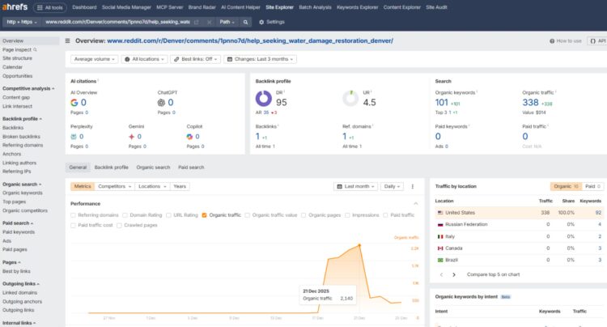Enable Domain Rating checkbox
Viewport: 607px width, 327px height.
pyautogui.click(x=125, y=215)
